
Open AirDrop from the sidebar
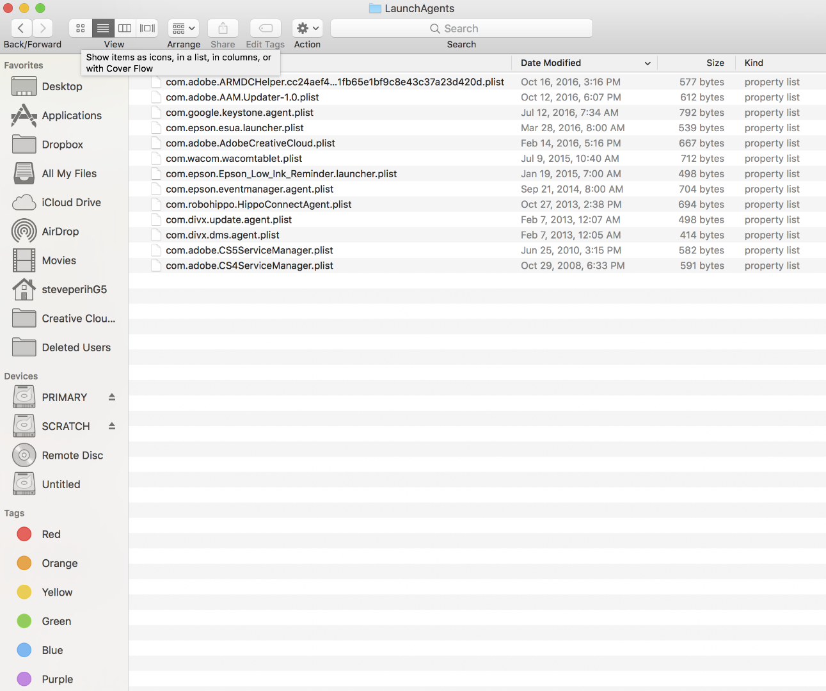58,231
